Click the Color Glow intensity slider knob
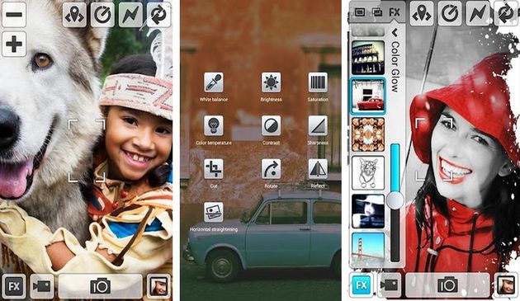The image size is (520, 301). coord(395,200)
